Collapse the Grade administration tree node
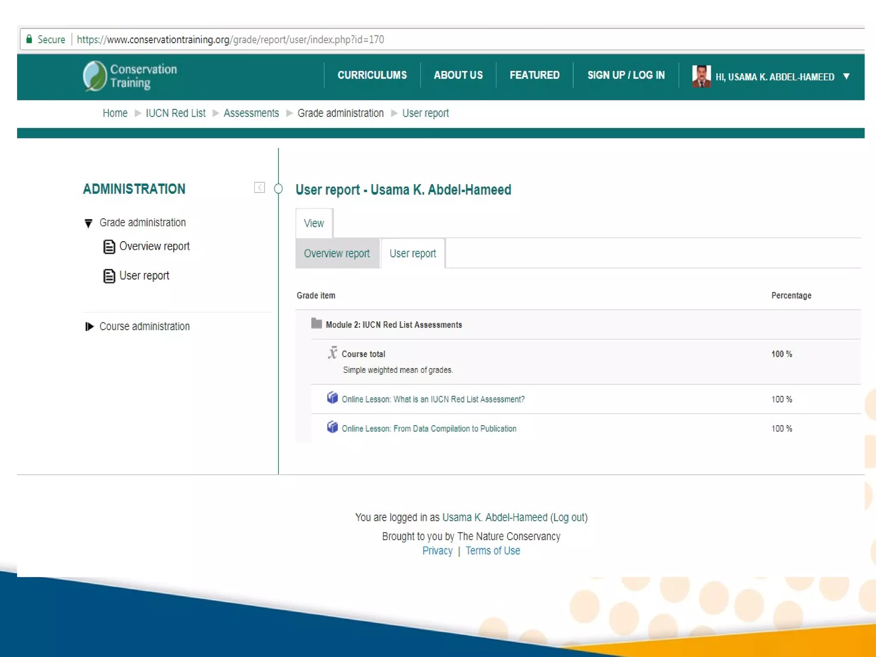 [x=89, y=223]
